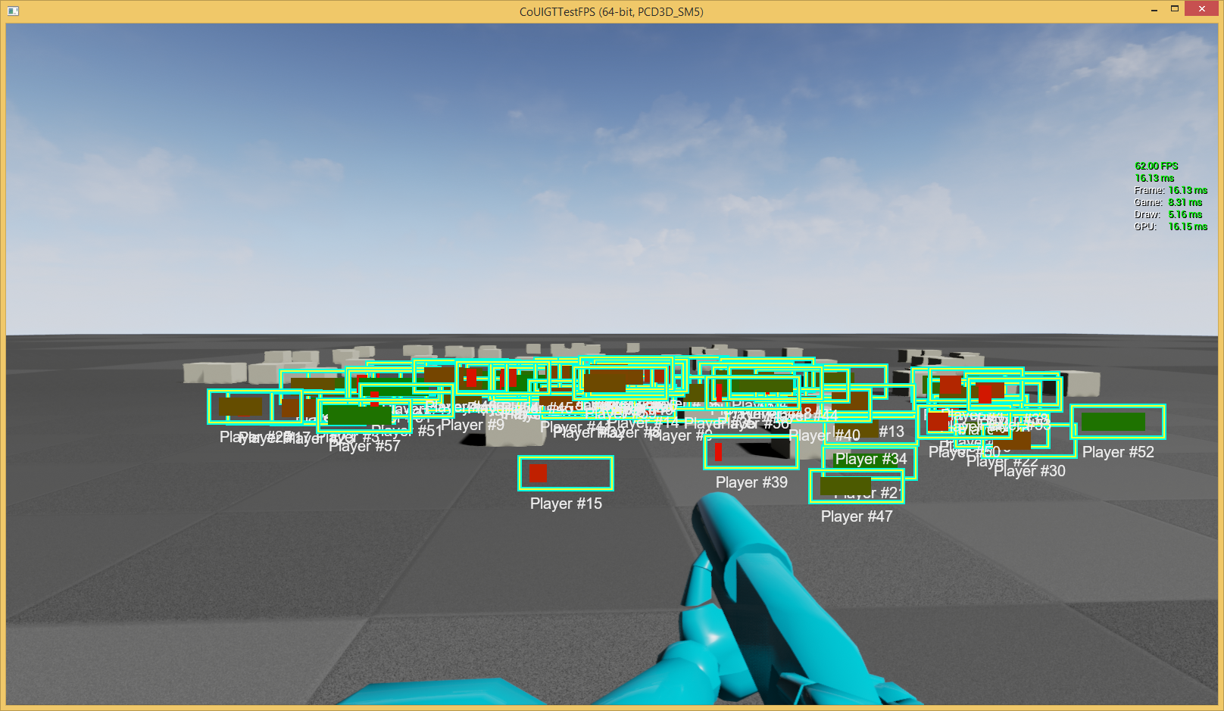Click the Player #34 name label
Image resolution: width=1224 pixels, height=711 pixels.
pyautogui.click(x=870, y=460)
